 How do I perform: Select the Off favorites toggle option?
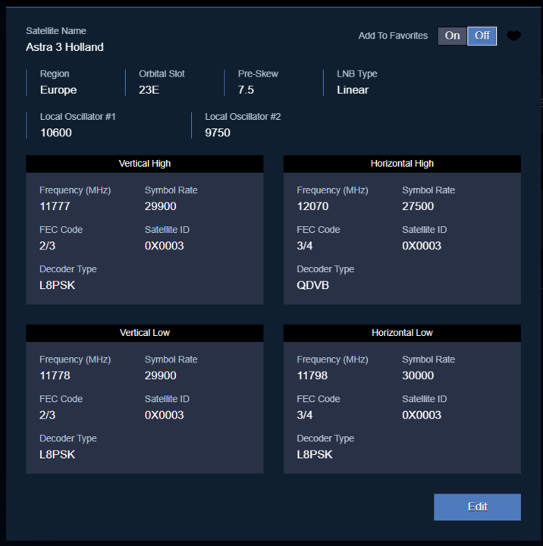click(482, 36)
